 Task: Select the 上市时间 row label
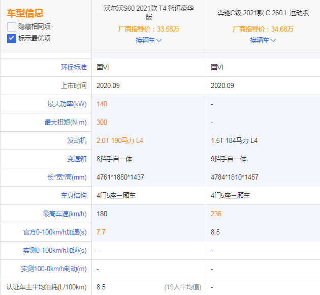point(73,85)
